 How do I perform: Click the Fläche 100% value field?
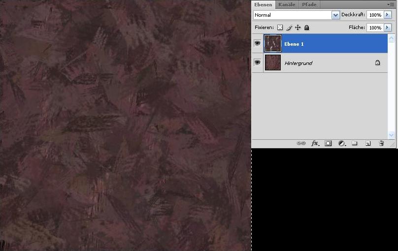(375, 28)
